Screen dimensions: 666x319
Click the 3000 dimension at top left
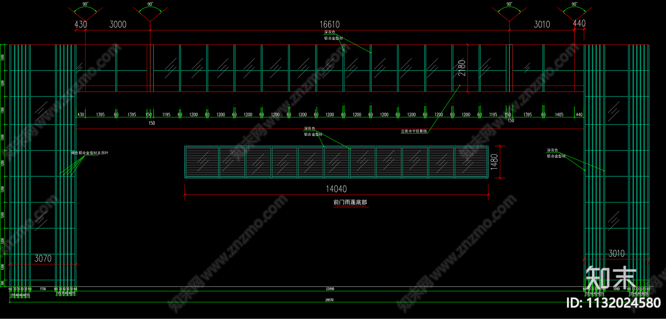click(x=118, y=25)
